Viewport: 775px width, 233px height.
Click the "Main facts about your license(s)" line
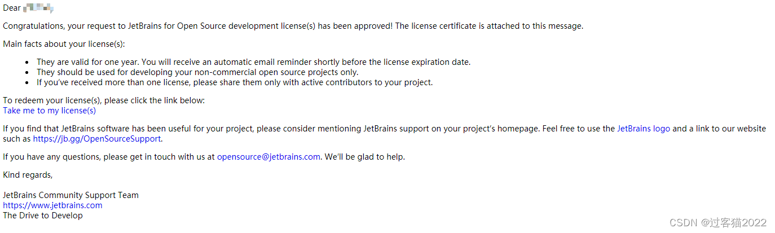(64, 44)
